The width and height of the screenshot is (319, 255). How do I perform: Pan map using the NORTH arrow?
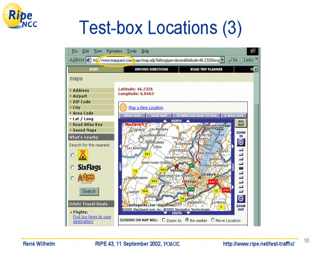click(176, 121)
